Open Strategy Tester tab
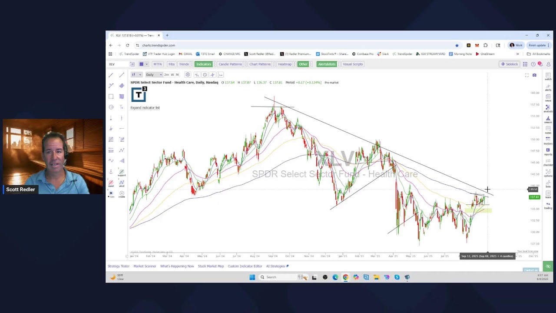The image size is (556, 313). (119, 266)
